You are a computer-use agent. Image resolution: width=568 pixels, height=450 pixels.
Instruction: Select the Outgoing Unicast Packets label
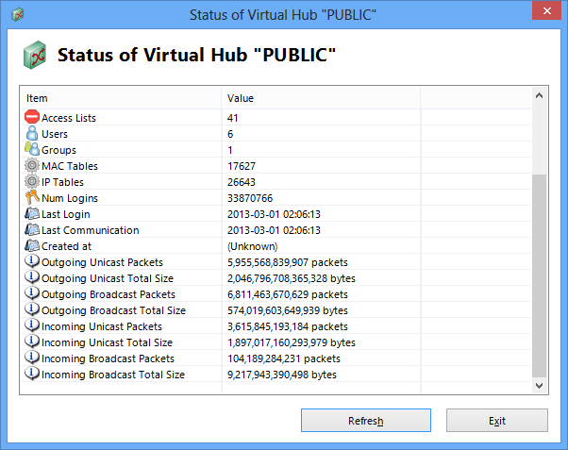click(103, 262)
